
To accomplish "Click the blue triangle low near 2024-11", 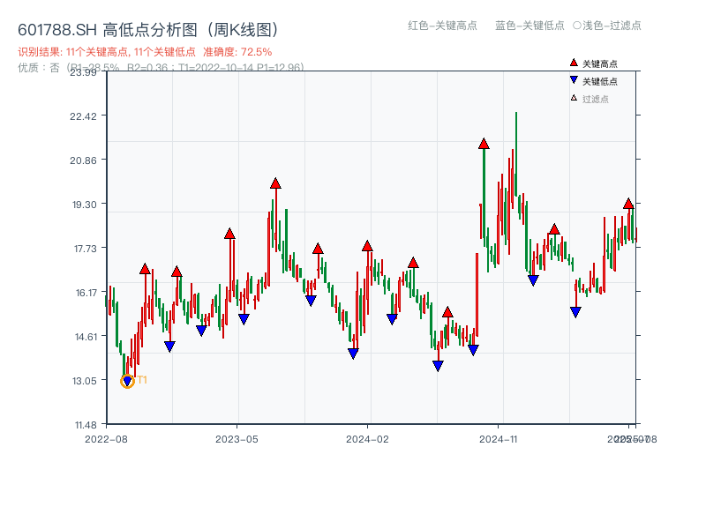I will point(471,349).
